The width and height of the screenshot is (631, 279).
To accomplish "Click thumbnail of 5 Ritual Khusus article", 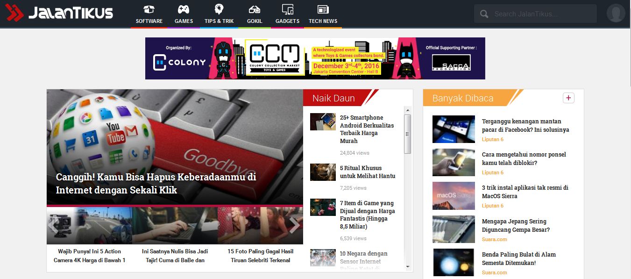I will 323,172.
